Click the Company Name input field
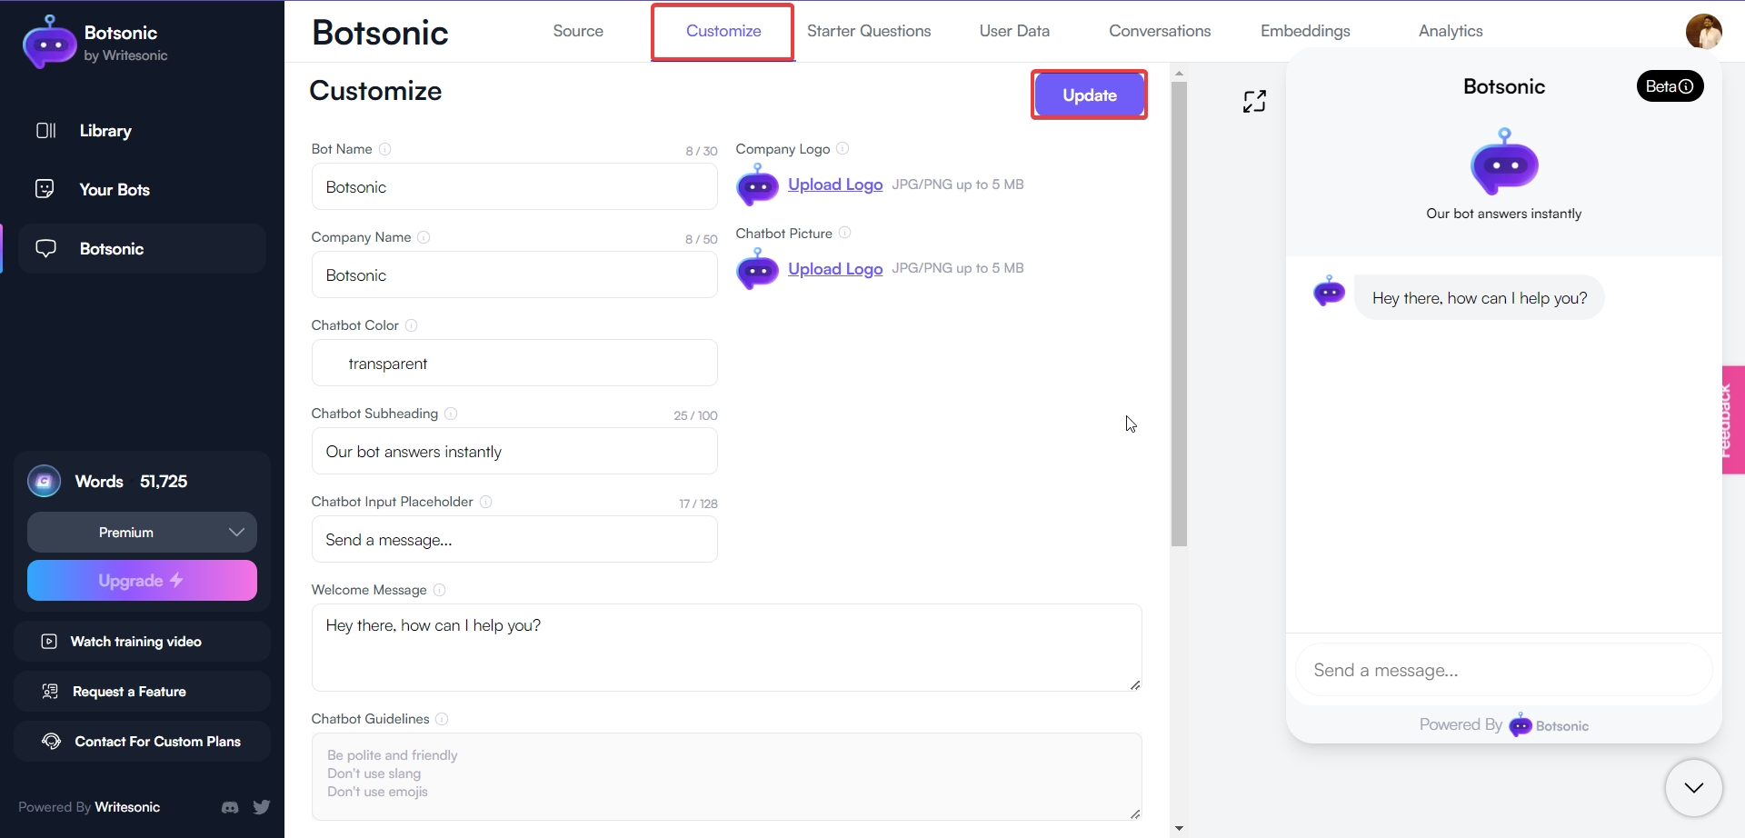Viewport: 1745px width, 838px height. point(514,274)
